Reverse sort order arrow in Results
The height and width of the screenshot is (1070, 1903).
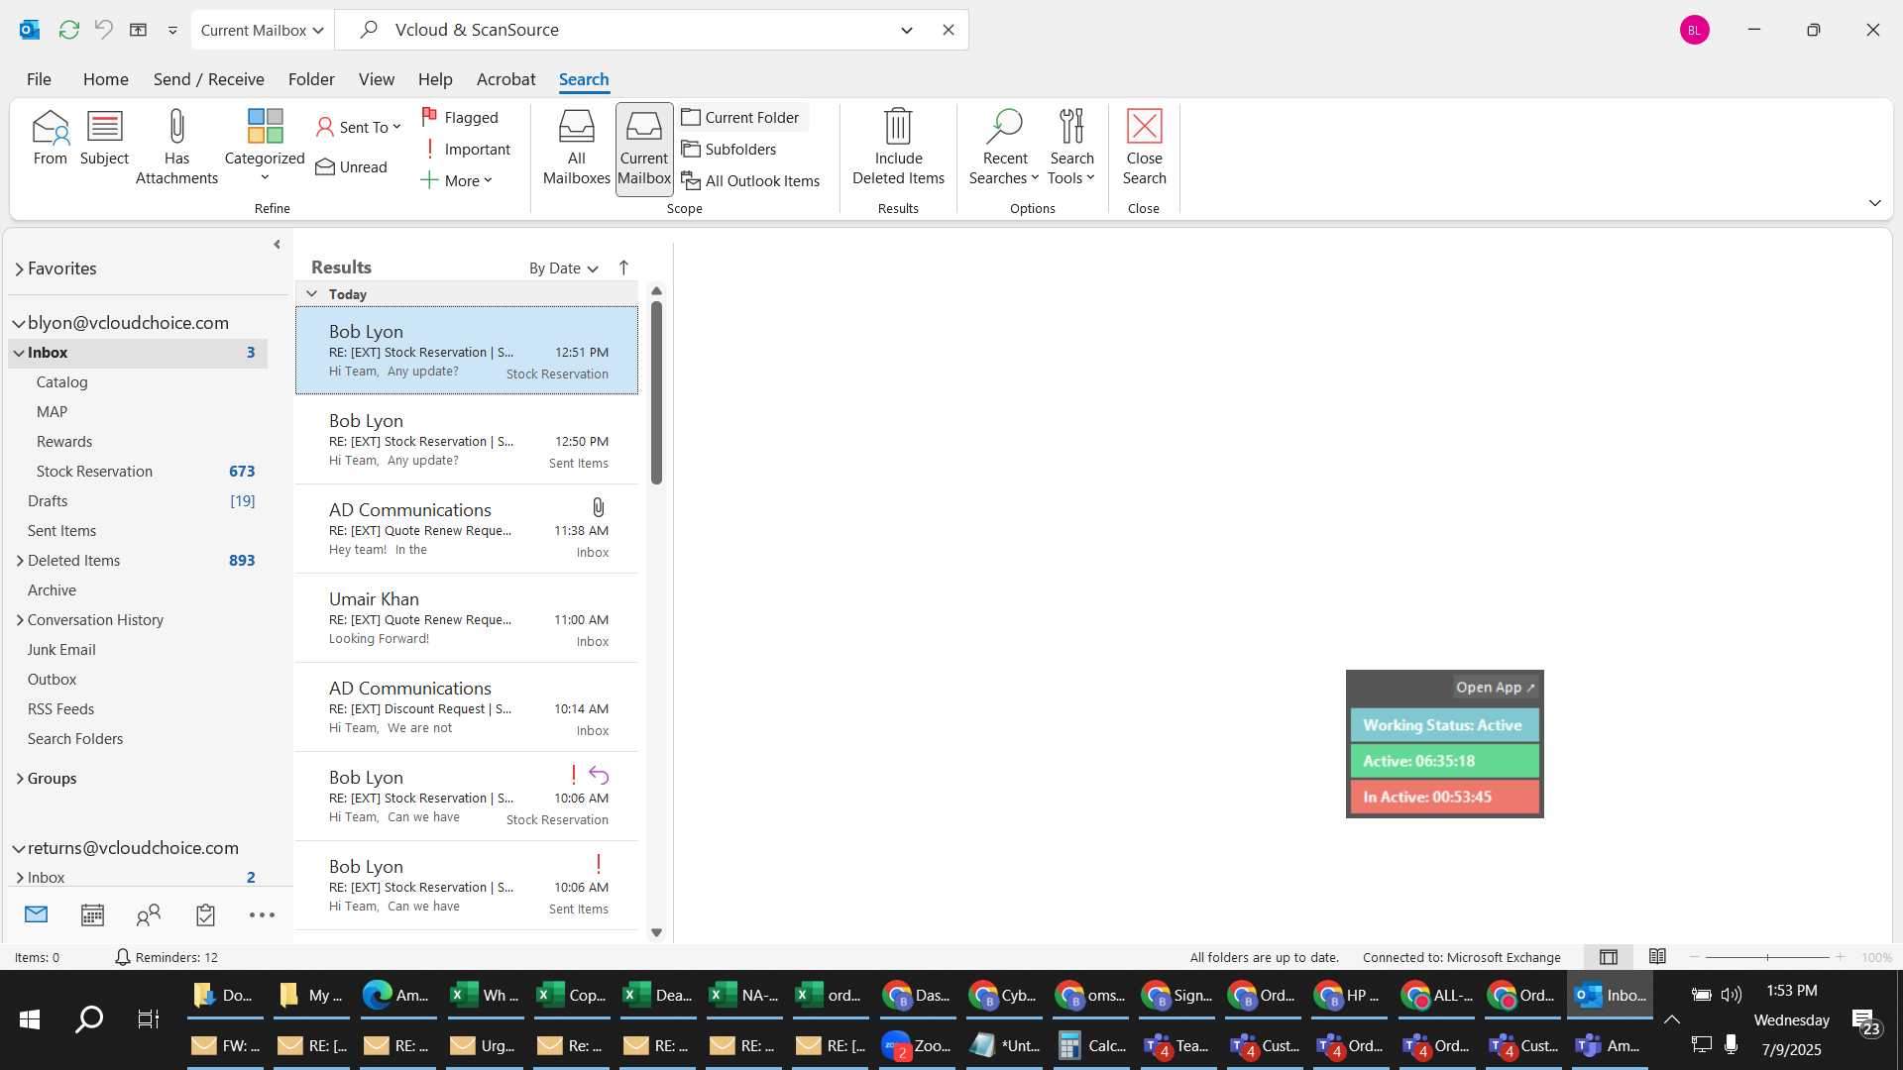point(623,267)
